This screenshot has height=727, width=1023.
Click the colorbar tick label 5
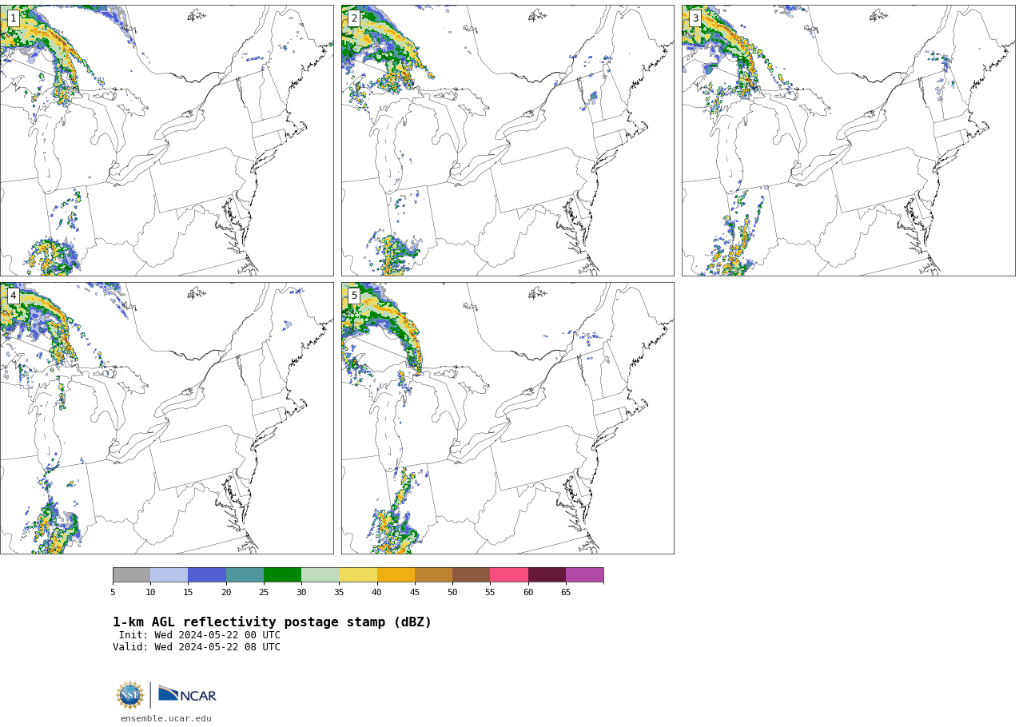pos(113,592)
